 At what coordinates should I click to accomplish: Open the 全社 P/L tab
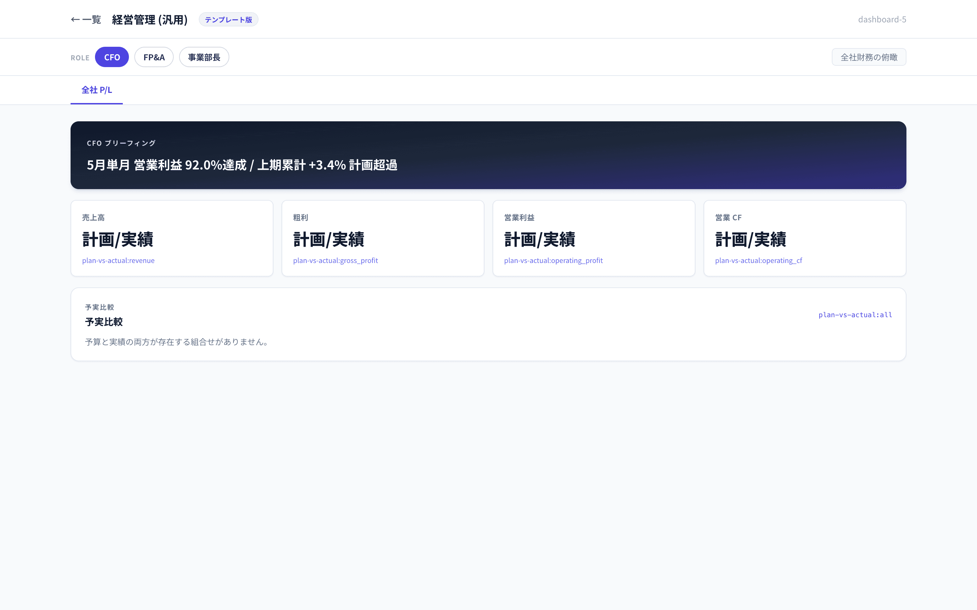pyautogui.click(x=96, y=90)
